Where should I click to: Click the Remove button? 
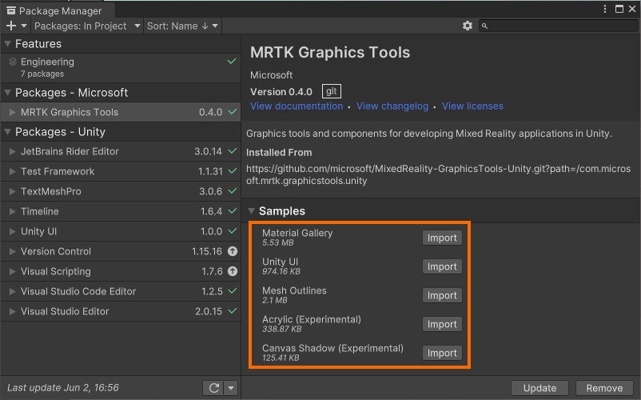(603, 388)
